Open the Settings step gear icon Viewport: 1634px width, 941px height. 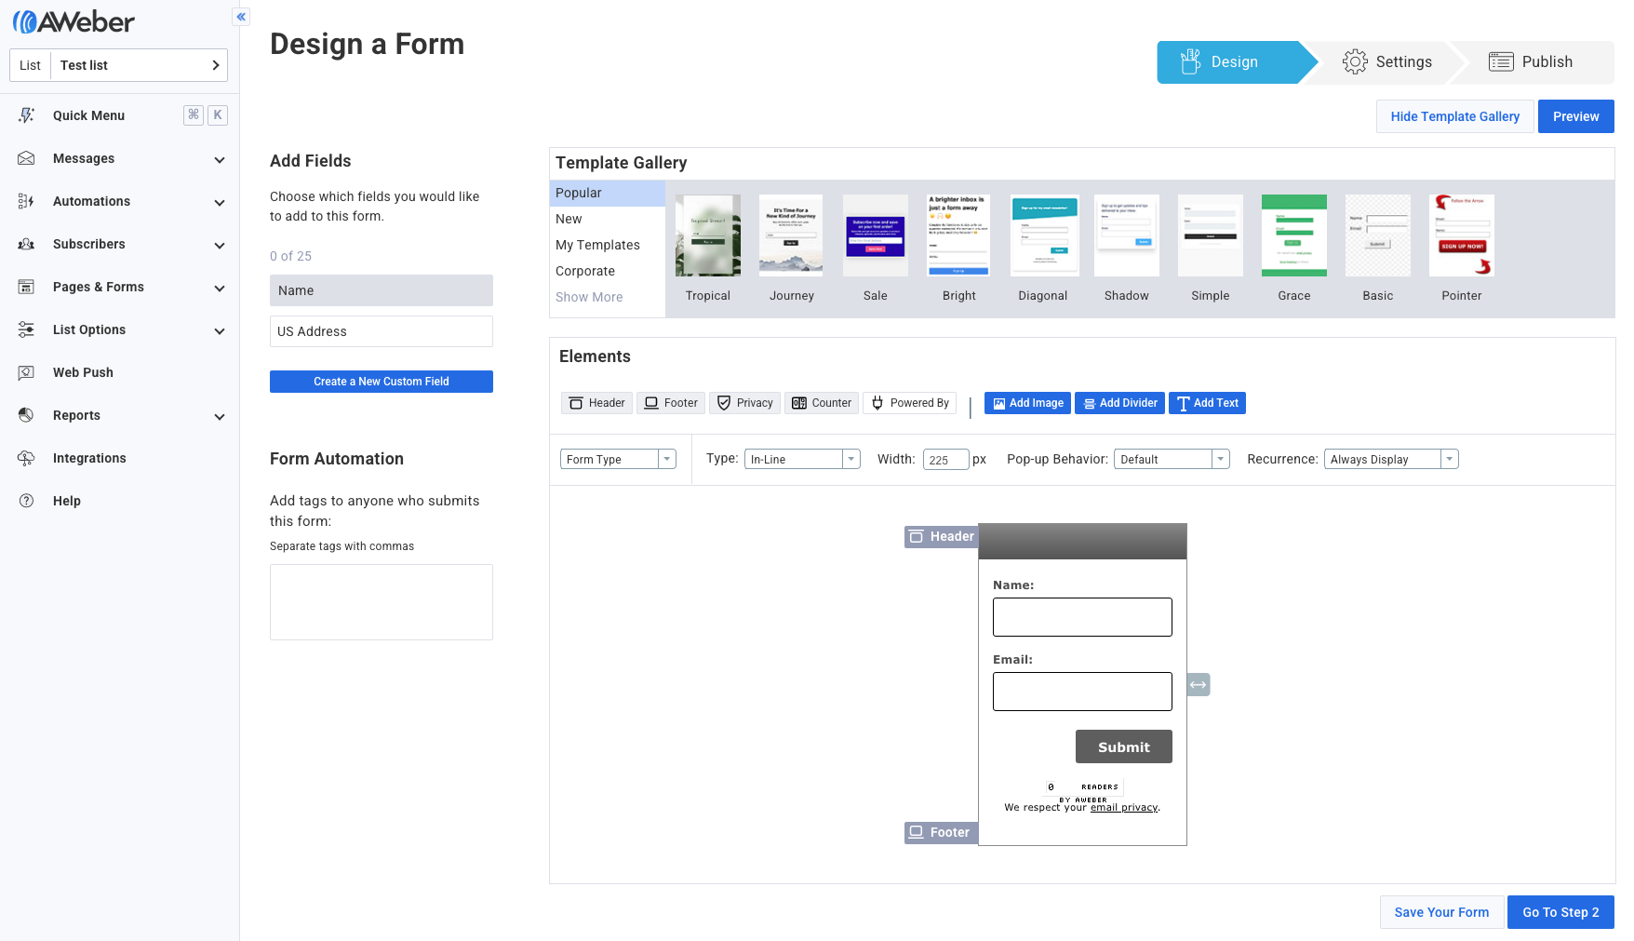[1355, 62]
